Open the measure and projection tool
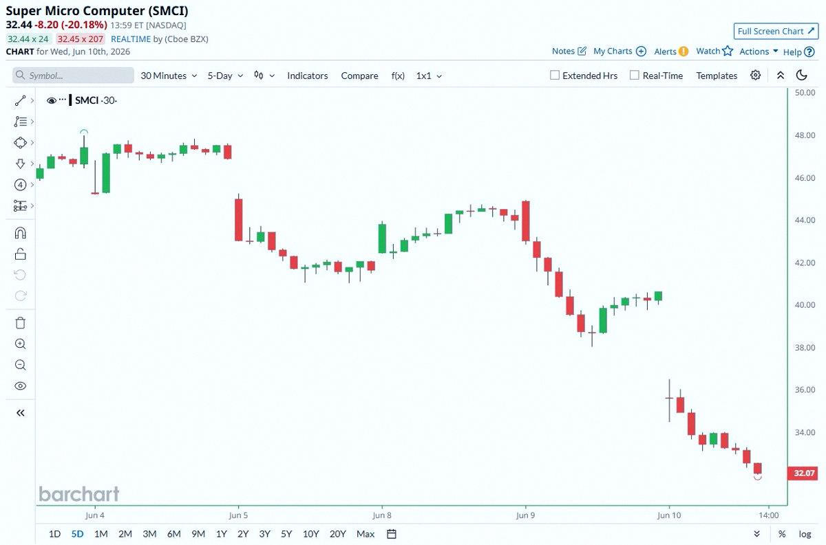 [20, 205]
